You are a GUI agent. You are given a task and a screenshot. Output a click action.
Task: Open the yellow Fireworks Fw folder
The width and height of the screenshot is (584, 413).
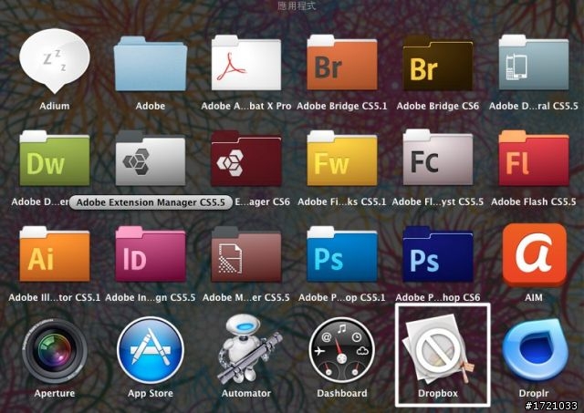[x=342, y=159]
